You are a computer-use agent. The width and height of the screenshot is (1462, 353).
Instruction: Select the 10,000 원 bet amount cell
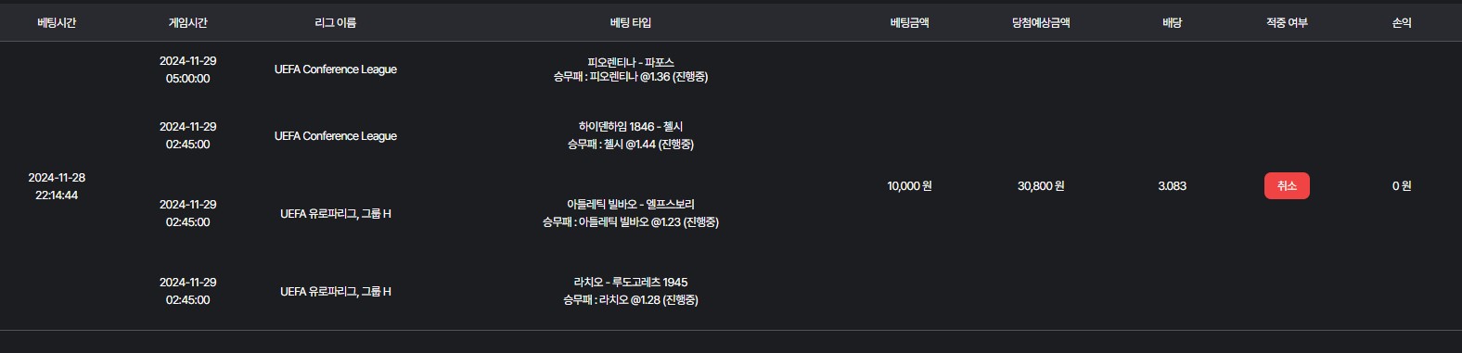(909, 186)
